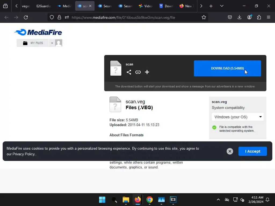275x206 pixels.
Task: Switch to the vegas tab
Action: tap(26, 6)
